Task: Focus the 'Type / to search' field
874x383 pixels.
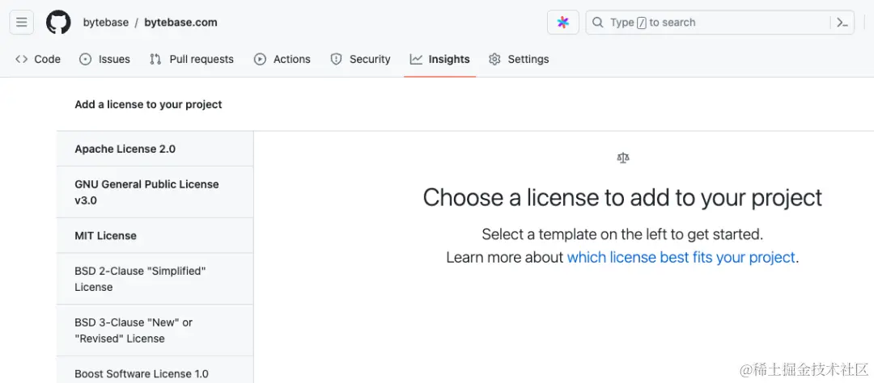Action: tap(719, 23)
